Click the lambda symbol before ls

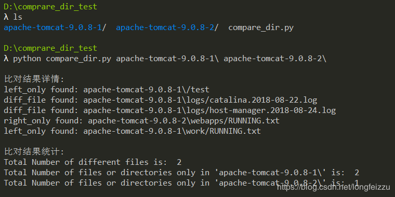tap(6, 17)
